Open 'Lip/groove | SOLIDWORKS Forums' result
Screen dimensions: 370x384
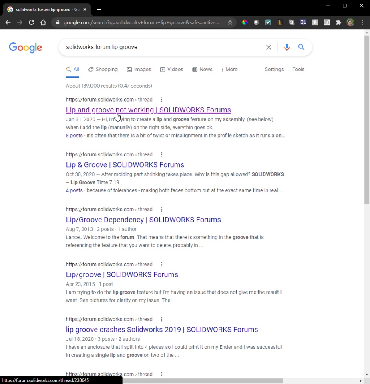[x=122, y=274]
